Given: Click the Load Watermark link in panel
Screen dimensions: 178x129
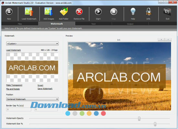Looking at the screenshot, I should 13,50.
